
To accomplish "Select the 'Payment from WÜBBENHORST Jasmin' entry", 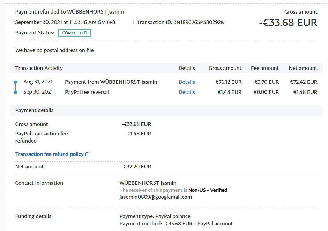I will click(111, 82).
